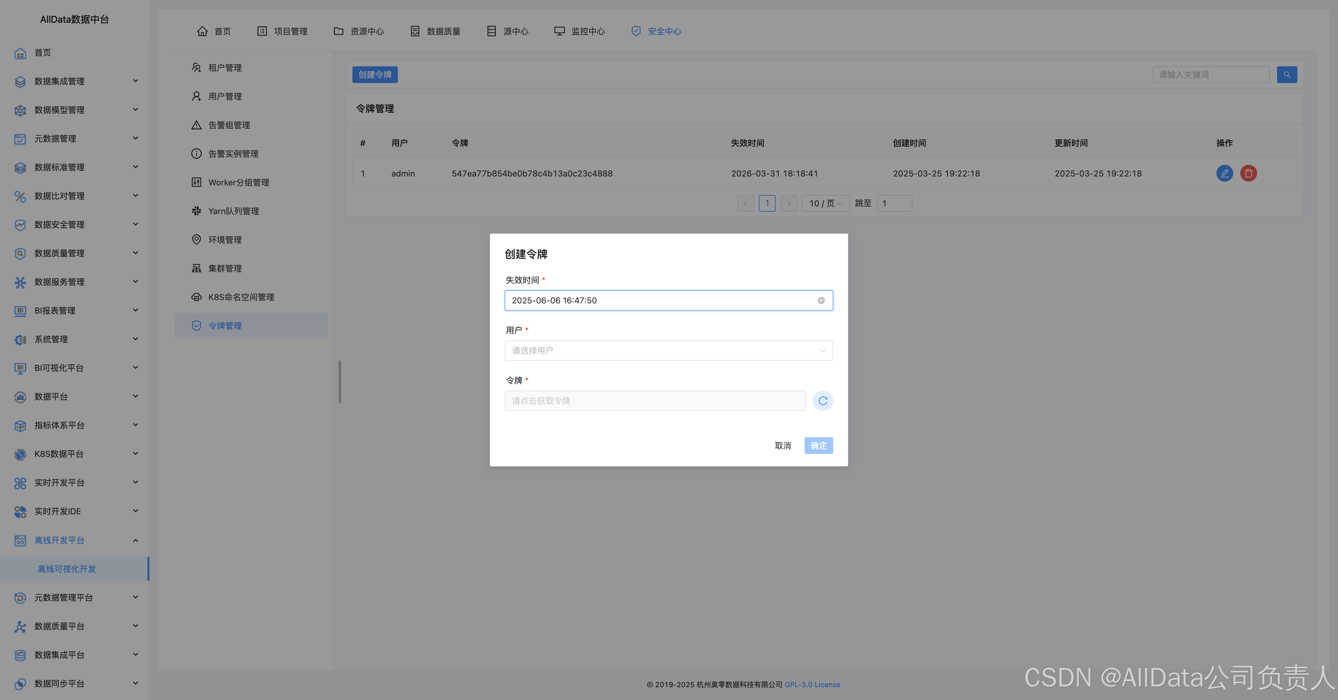Viewport: 1338px width, 700px height.
Task: Click the 失效时间 column header
Action: 748,143
